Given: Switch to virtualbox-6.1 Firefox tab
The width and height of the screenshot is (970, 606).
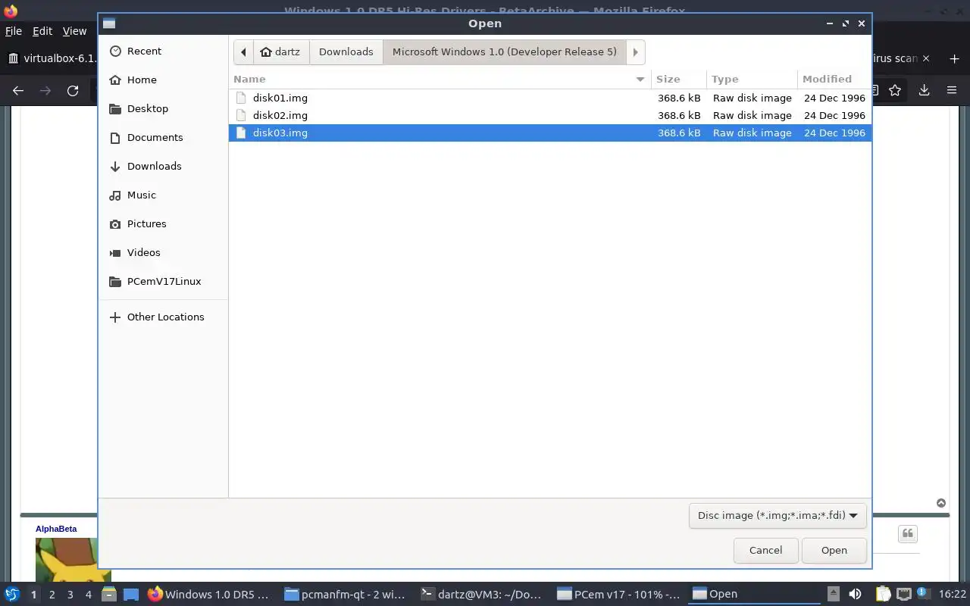Looking at the screenshot, I should (52, 58).
